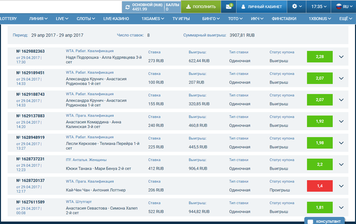Click coupon number 1629882363
The height and width of the screenshot is (224, 356).
click(x=30, y=51)
